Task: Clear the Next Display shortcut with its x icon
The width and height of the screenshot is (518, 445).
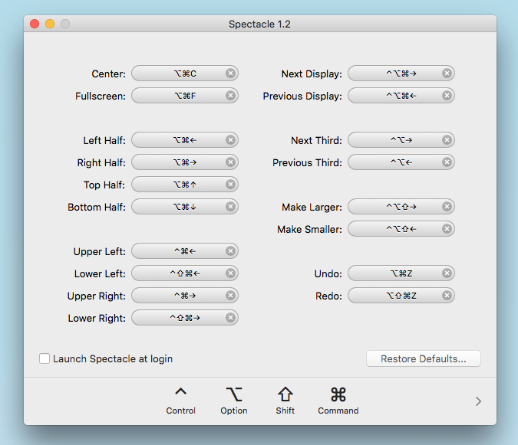Action: pos(447,74)
